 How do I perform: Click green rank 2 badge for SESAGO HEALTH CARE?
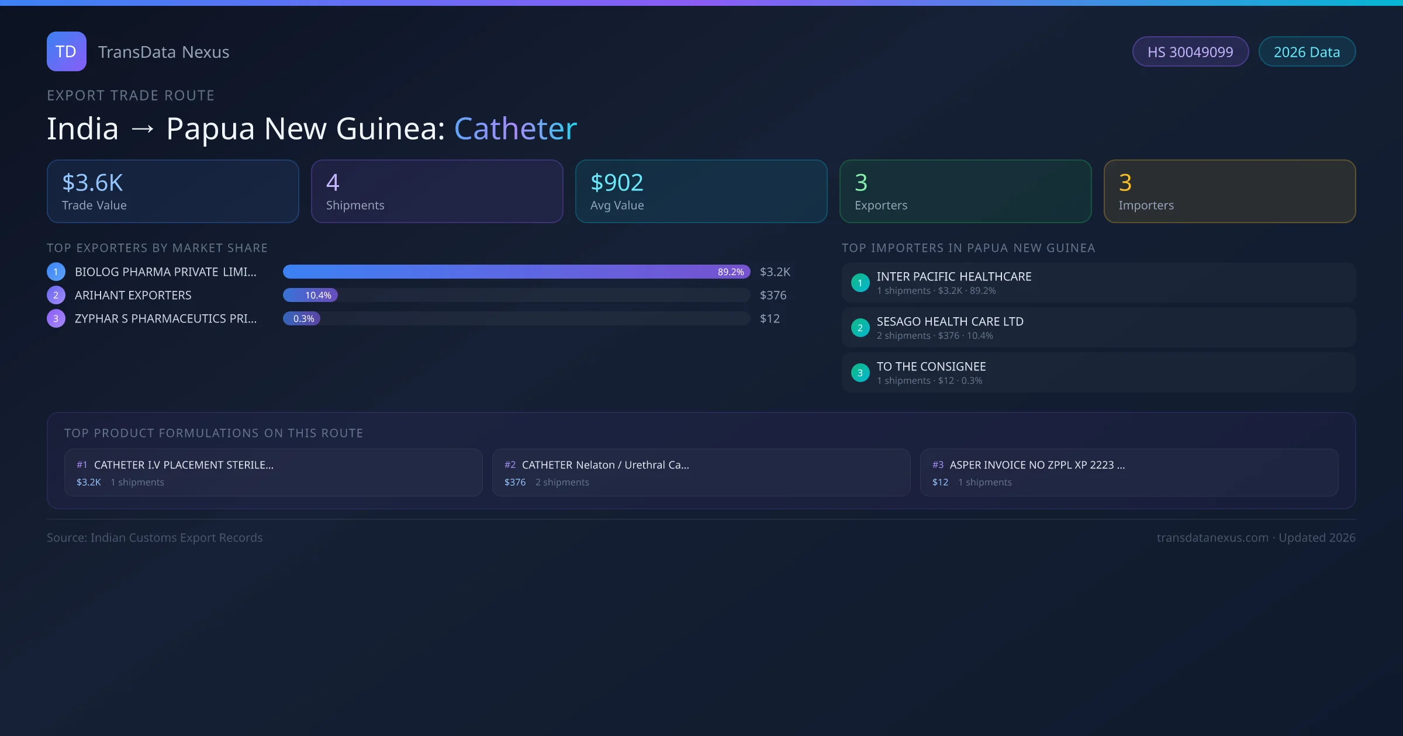coord(860,328)
